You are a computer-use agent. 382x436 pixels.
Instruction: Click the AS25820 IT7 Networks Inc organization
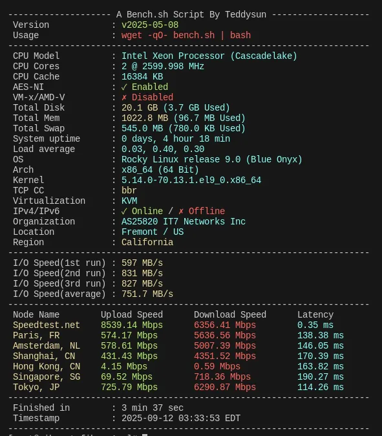[x=184, y=222]
